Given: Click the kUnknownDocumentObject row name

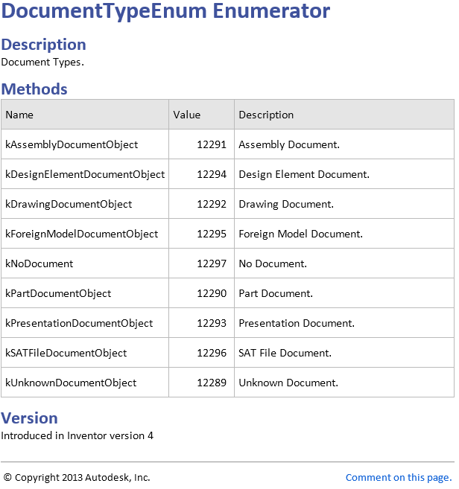Looking at the screenshot, I should 71,383.
